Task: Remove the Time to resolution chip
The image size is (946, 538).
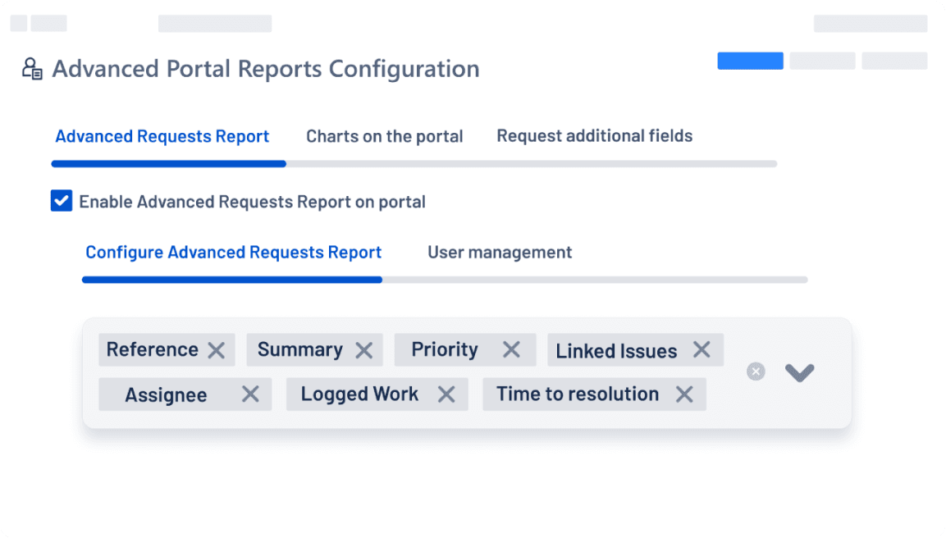Action: 684,394
